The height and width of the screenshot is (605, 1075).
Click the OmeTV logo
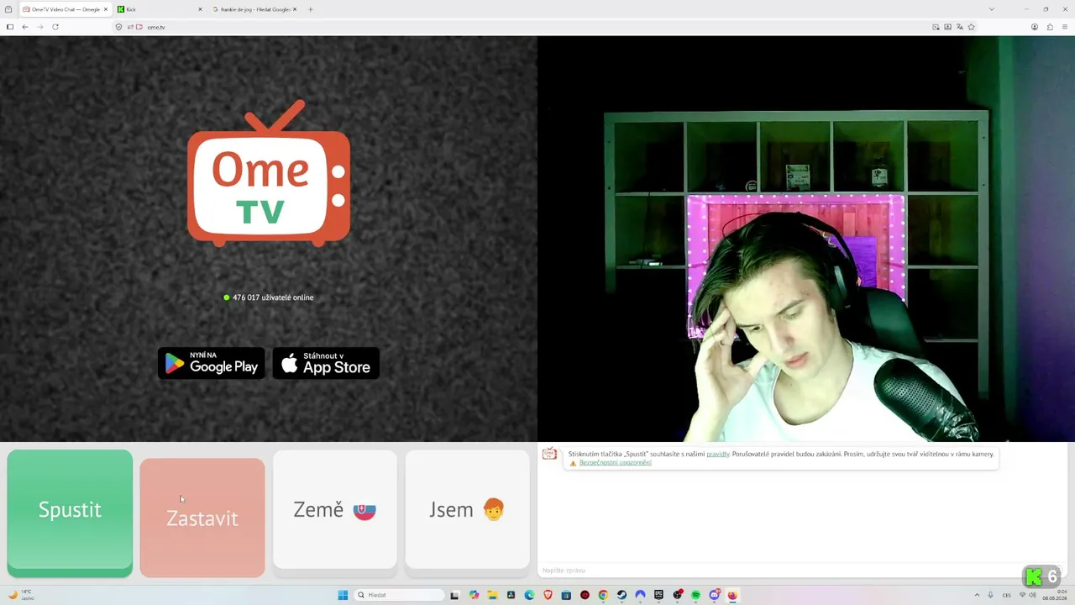tap(269, 173)
